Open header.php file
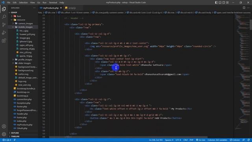 (22, 114)
